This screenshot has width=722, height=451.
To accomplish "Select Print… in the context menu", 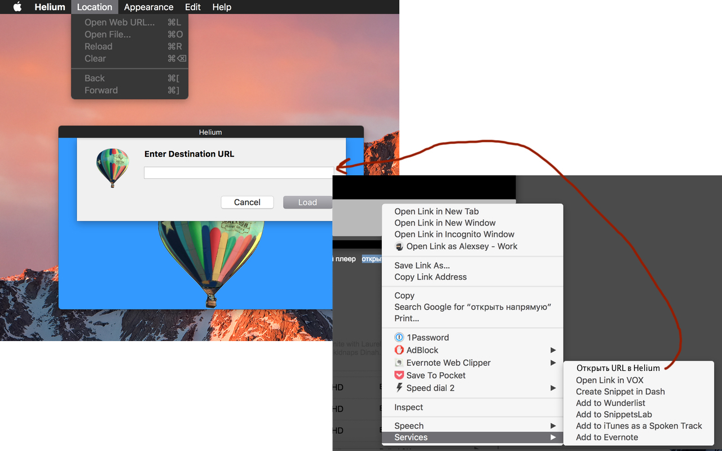I will tap(473, 318).
